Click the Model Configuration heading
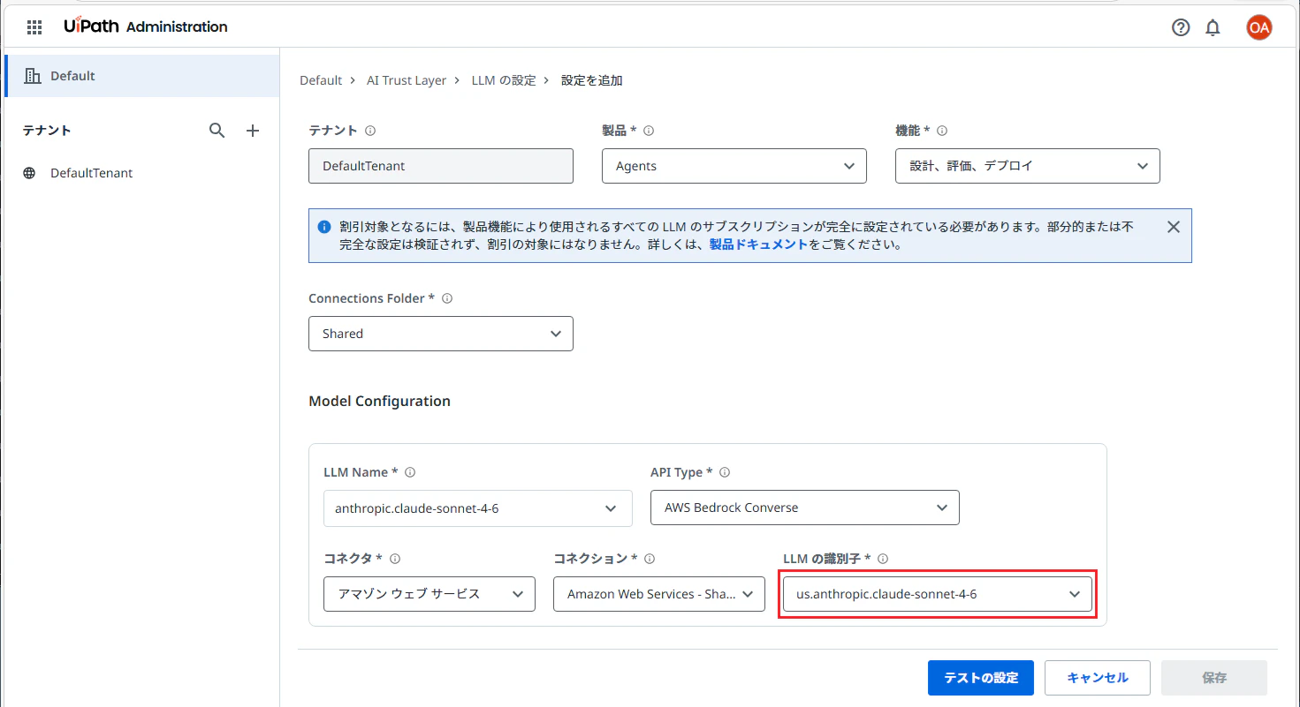The height and width of the screenshot is (707, 1300). coord(379,401)
